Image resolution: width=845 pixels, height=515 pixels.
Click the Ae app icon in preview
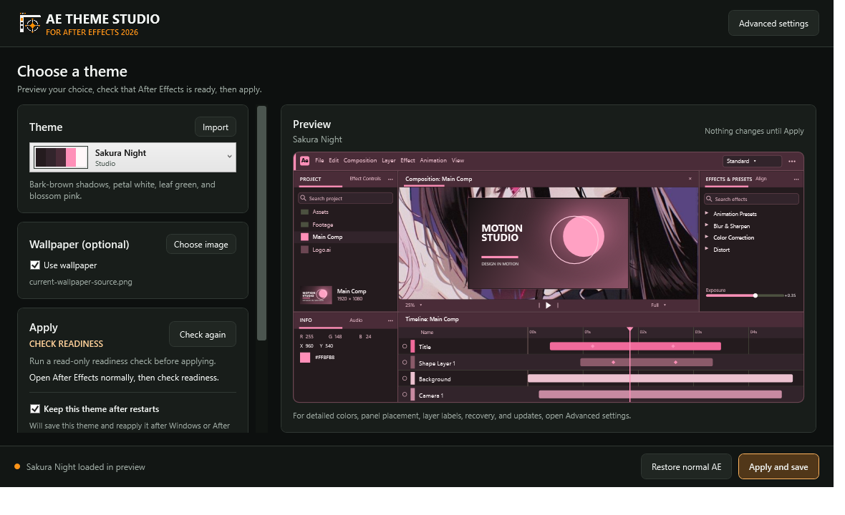(304, 160)
